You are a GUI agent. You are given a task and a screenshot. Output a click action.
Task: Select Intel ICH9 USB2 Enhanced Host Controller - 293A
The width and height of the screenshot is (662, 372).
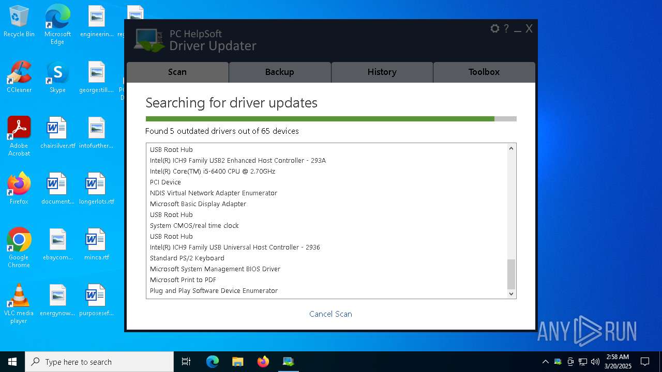[x=238, y=160]
